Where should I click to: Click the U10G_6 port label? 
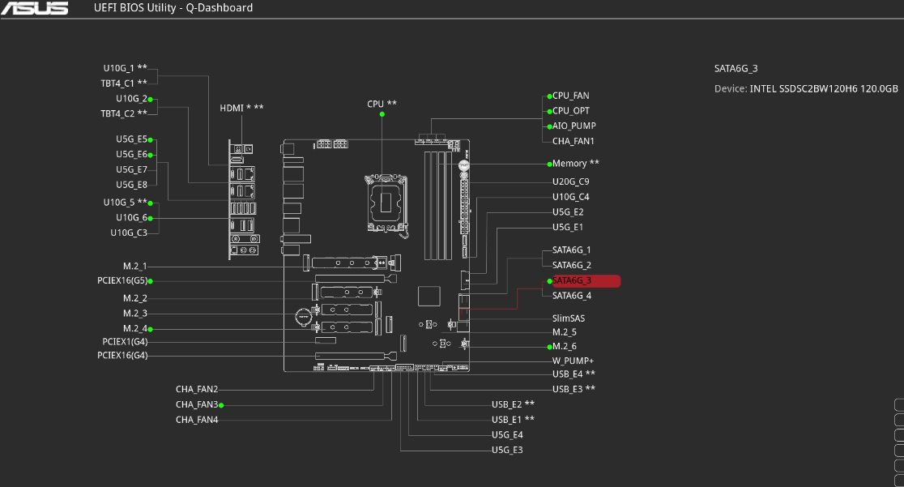(x=131, y=217)
